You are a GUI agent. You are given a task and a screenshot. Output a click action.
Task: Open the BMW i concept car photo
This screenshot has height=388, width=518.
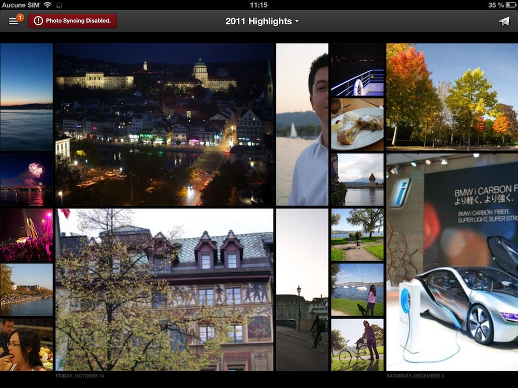click(452, 262)
